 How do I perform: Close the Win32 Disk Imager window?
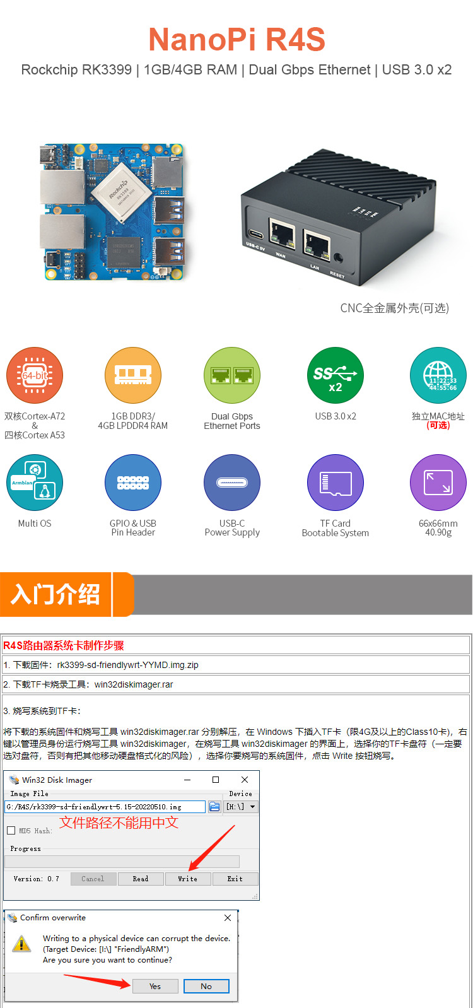245,780
